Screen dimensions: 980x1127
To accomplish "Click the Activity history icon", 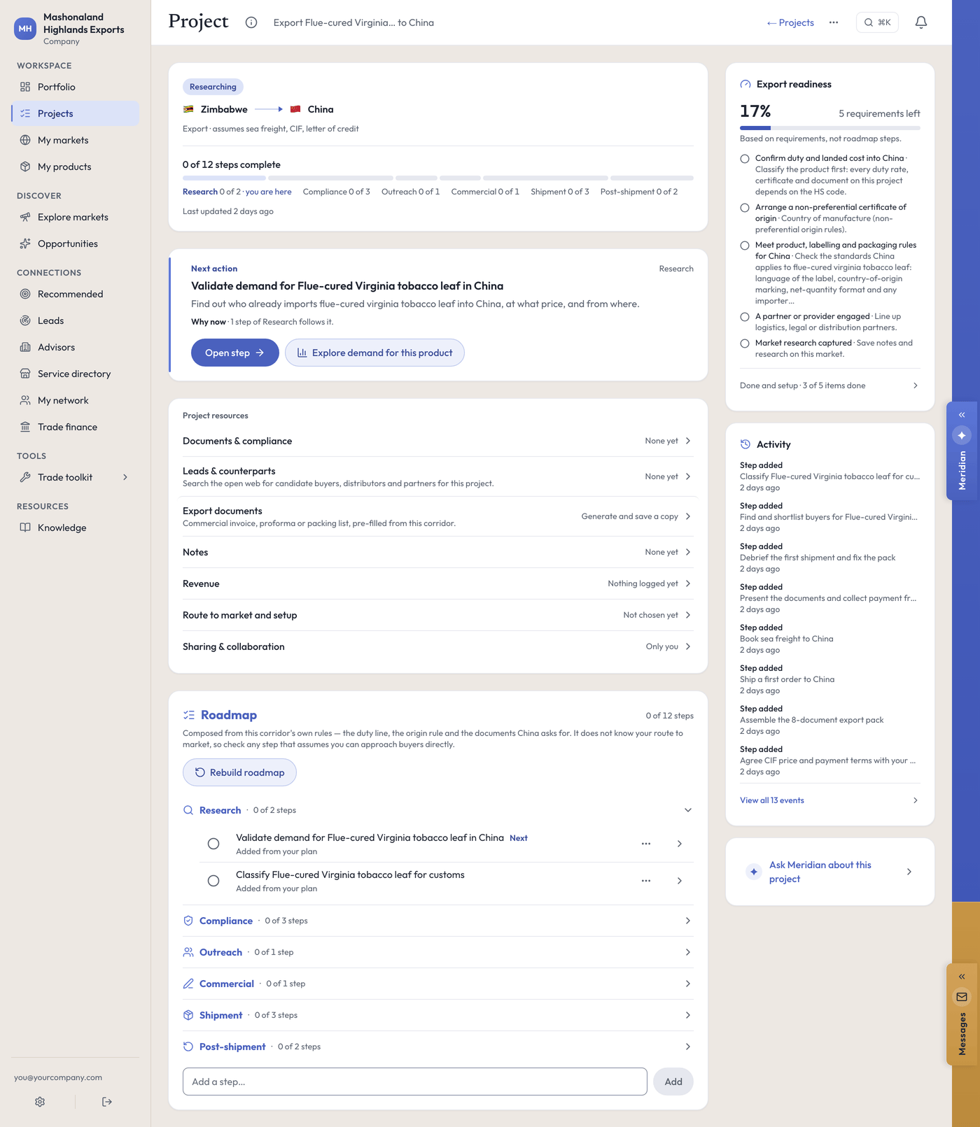I will (745, 444).
